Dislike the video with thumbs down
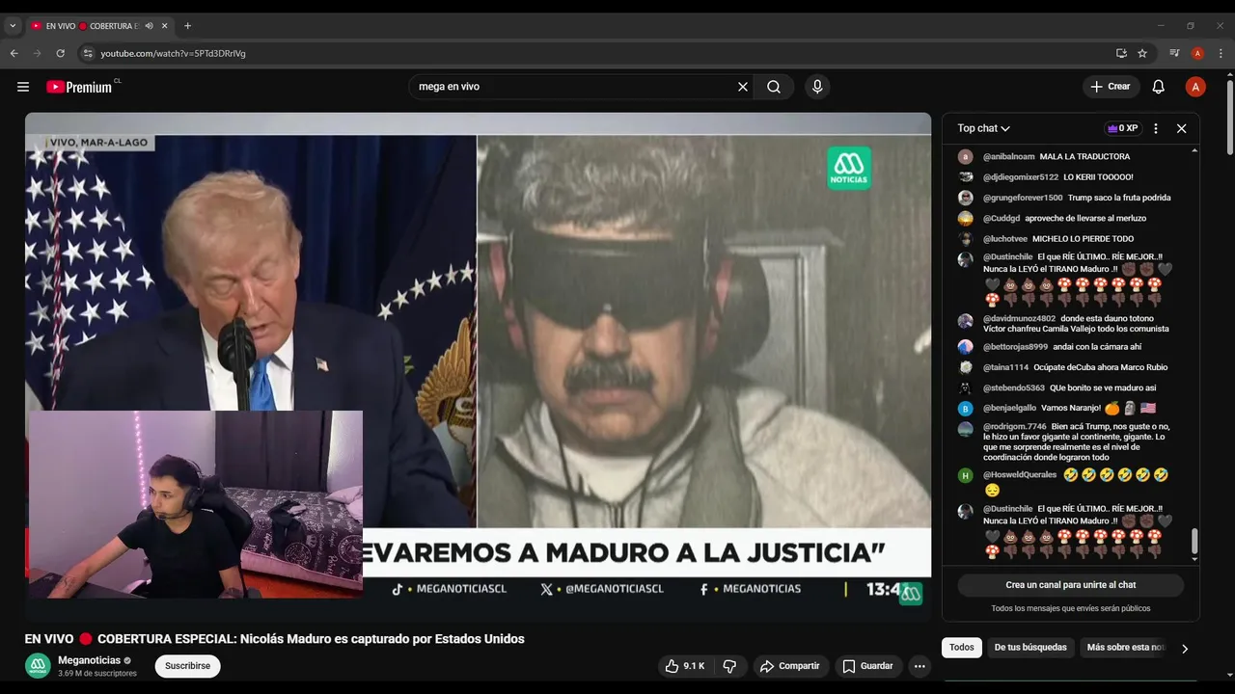The height and width of the screenshot is (694, 1235). click(729, 666)
